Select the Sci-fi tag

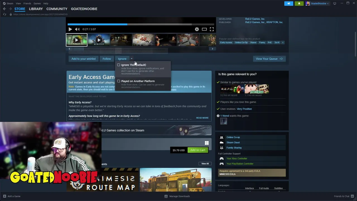tap(277, 42)
